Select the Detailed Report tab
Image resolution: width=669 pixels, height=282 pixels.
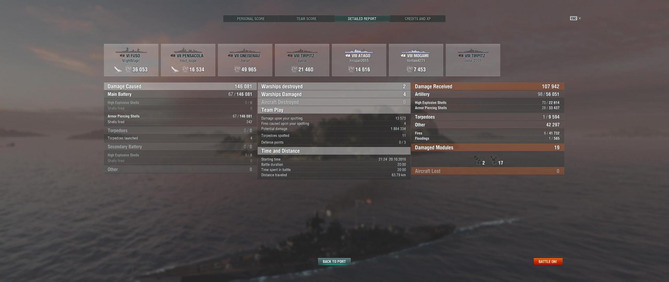point(362,19)
